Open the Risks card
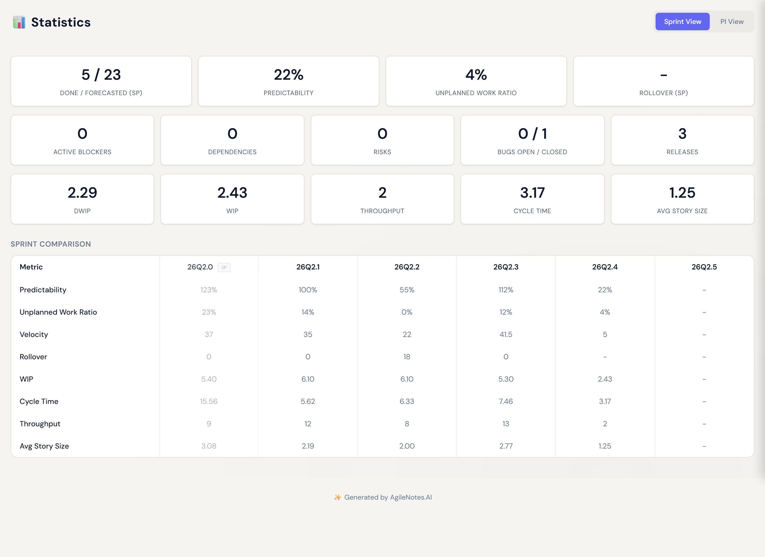Viewport: 765px width, 557px height. click(x=382, y=140)
